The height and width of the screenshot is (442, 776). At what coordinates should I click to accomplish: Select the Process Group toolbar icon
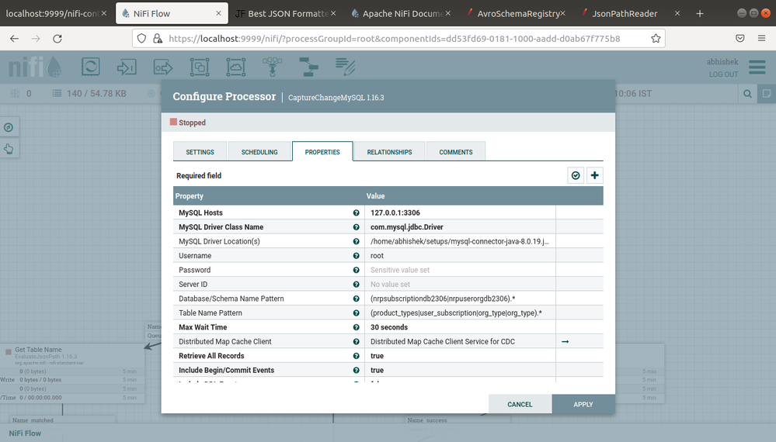(200, 67)
